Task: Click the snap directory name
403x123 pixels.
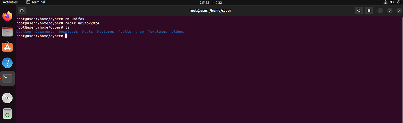Action: [139, 32]
